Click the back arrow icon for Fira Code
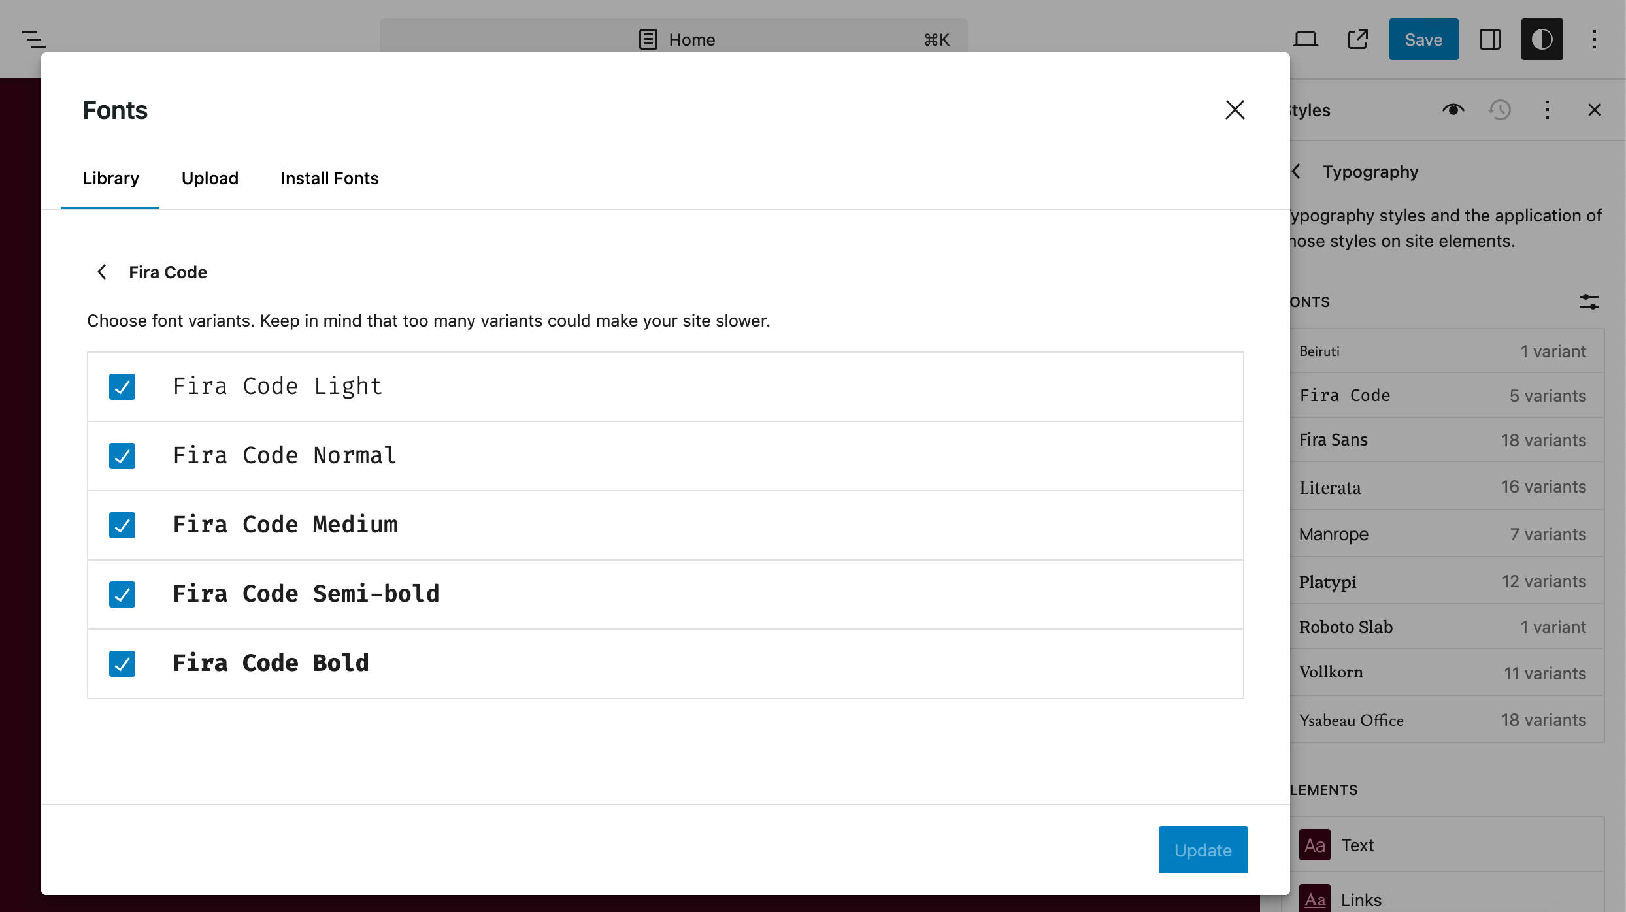The image size is (1626, 912). [x=102, y=272]
